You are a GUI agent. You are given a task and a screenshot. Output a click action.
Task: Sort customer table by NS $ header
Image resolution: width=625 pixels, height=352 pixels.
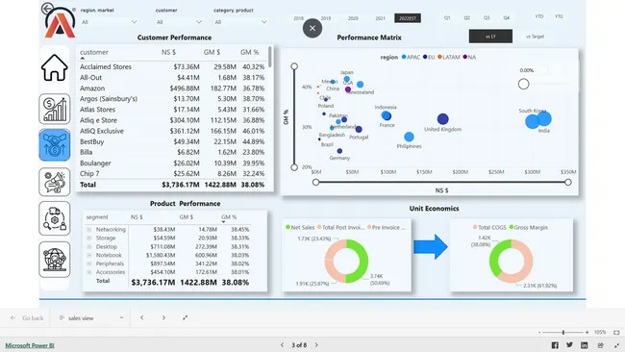pyautogui.click(x=168, y=52)
